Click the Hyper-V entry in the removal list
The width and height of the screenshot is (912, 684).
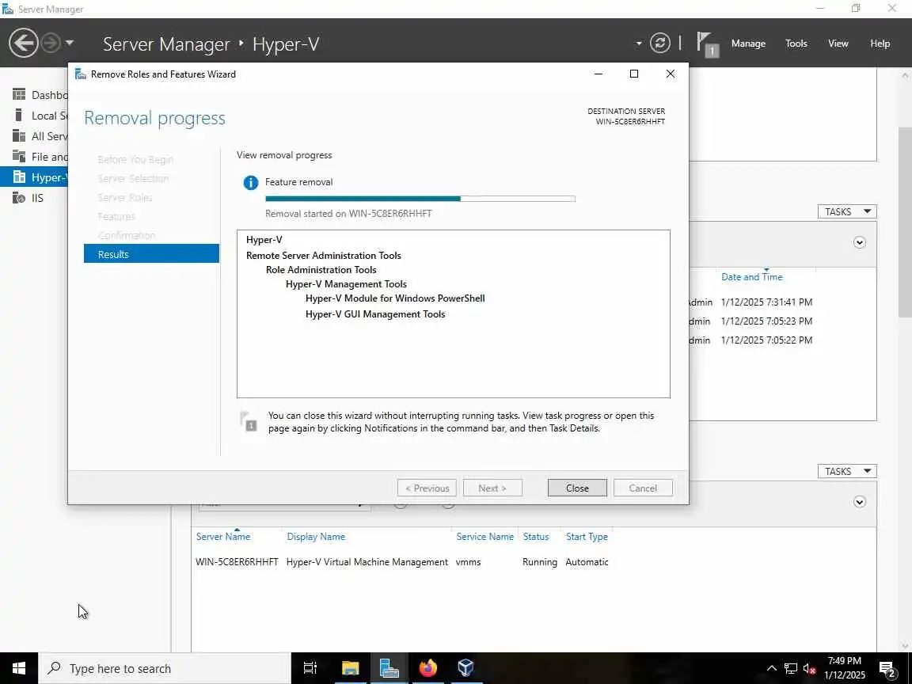tap(264, 240)
